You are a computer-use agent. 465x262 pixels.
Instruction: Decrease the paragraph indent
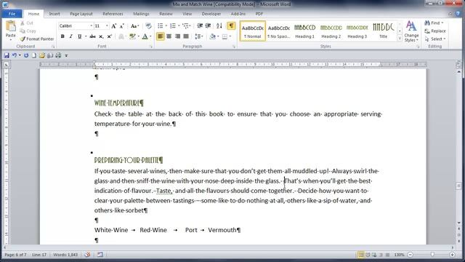(x=200, y=26)
